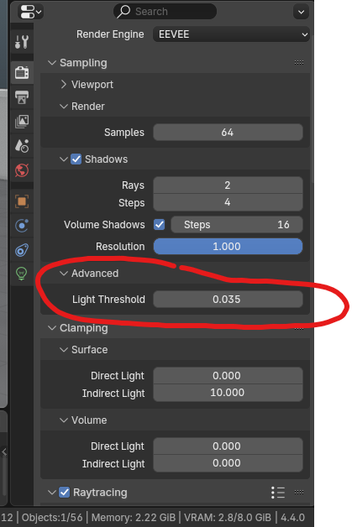Open the Raytracing presets list icon

[x=278, y=493]
